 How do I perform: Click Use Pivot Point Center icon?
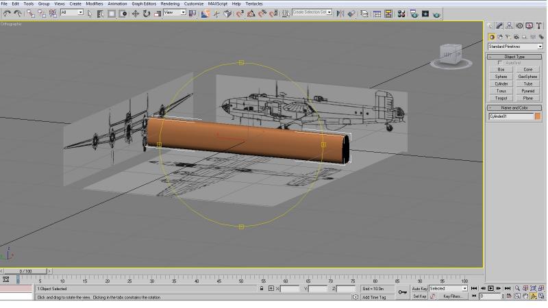pos(192,14)
